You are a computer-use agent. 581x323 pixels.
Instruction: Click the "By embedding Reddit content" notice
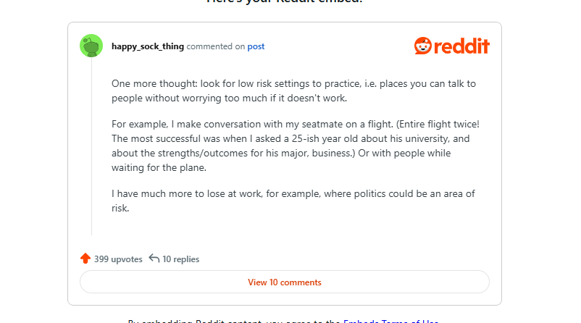tap(232, 321)
